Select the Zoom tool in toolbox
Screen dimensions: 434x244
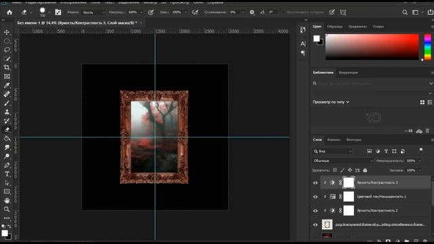coord(7,209)
